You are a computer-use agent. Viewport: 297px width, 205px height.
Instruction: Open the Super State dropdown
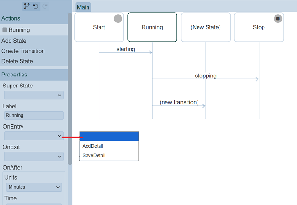coord(33,95)
